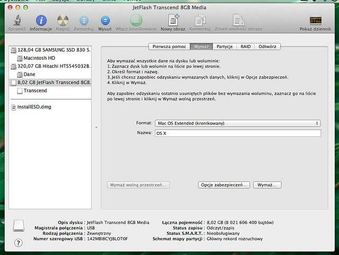Show the log with Pokaż dziennik
This screenshot has width=339, height=255.
tap(316, 21)
